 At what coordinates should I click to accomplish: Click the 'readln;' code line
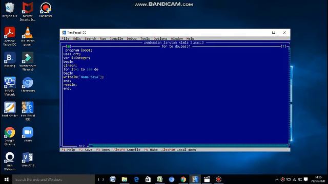[x=70, y=85]
